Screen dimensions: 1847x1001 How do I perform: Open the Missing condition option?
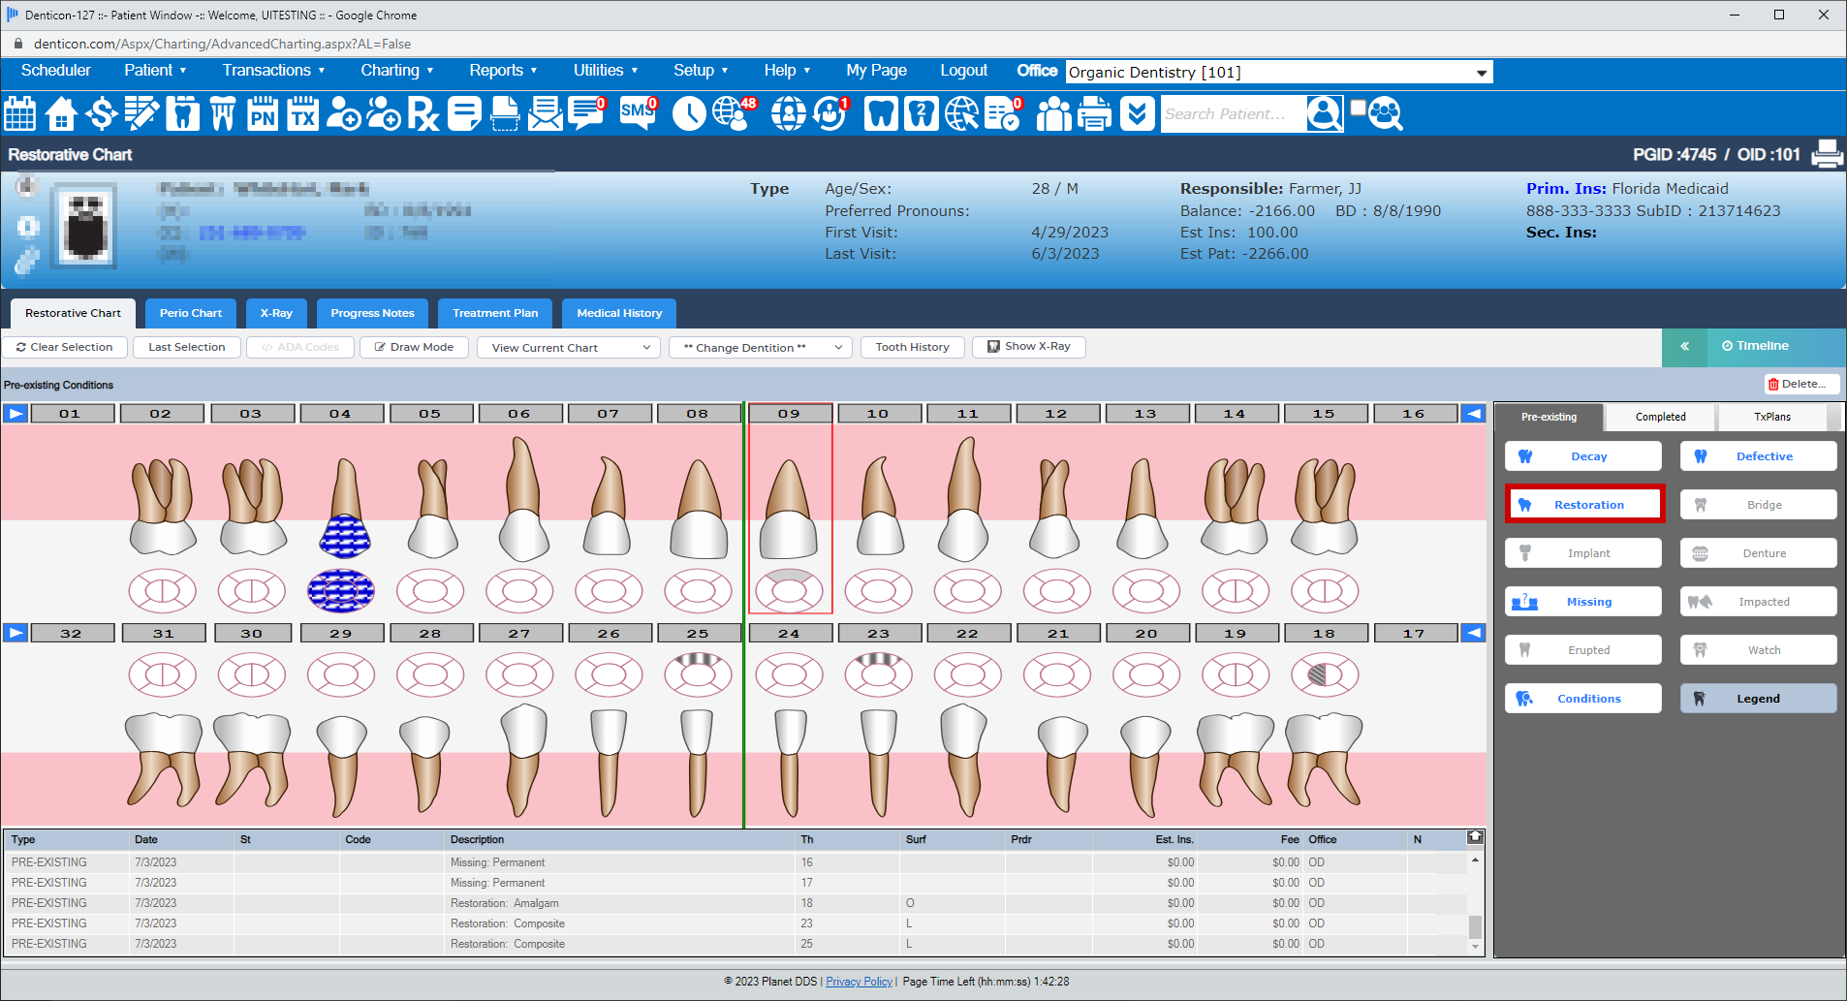[1583, 601]
